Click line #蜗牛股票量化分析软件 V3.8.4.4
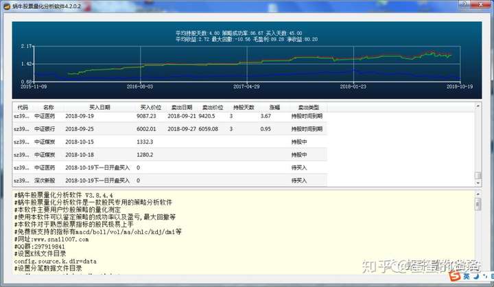Image resolution: width=494 pixels, height=287 pixels. click(x=63, y=195)
